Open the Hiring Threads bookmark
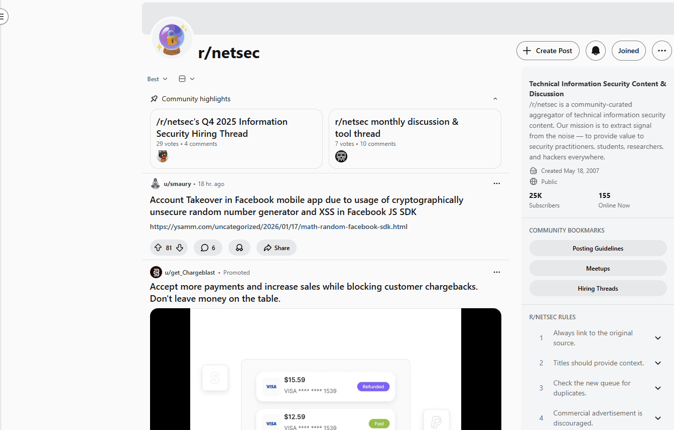This screenshot has width=674, height=430. [598, 288]
